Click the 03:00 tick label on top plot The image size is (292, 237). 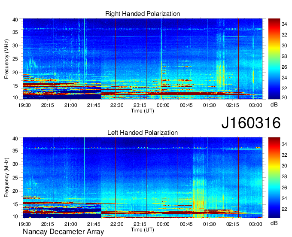pos(255,105)
